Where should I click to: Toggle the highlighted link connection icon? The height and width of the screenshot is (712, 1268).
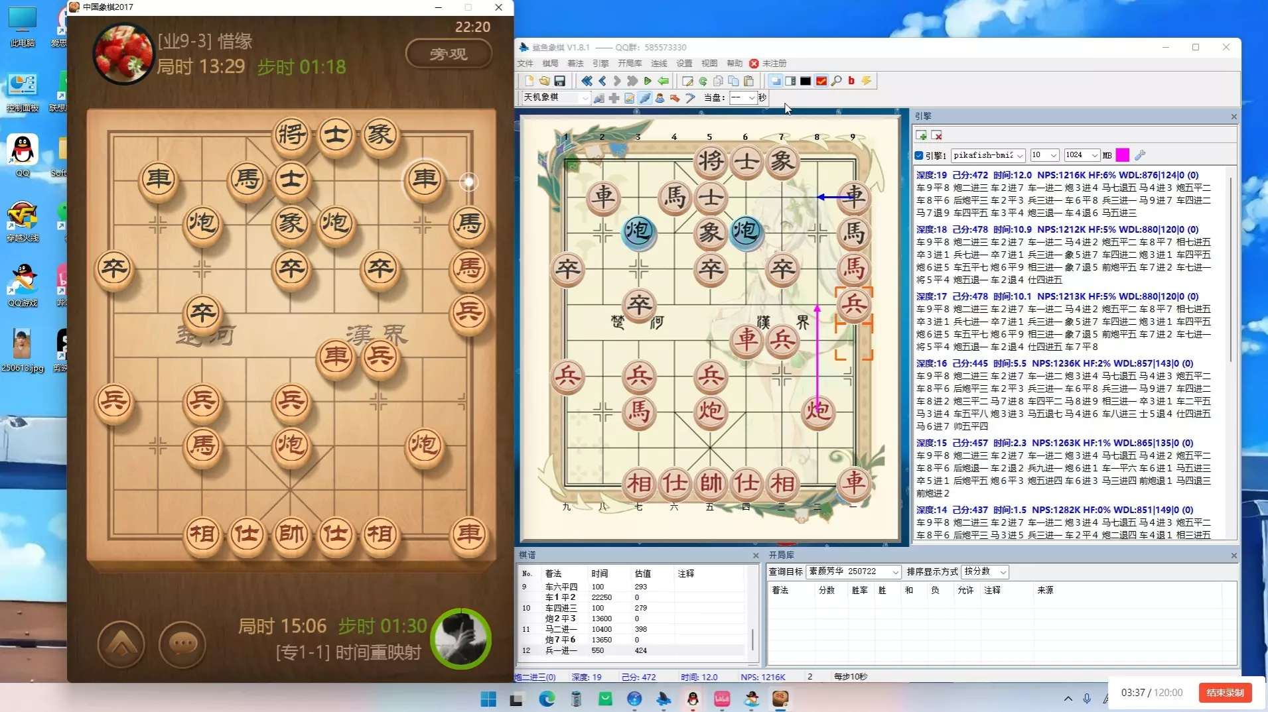tap(644, 98)
